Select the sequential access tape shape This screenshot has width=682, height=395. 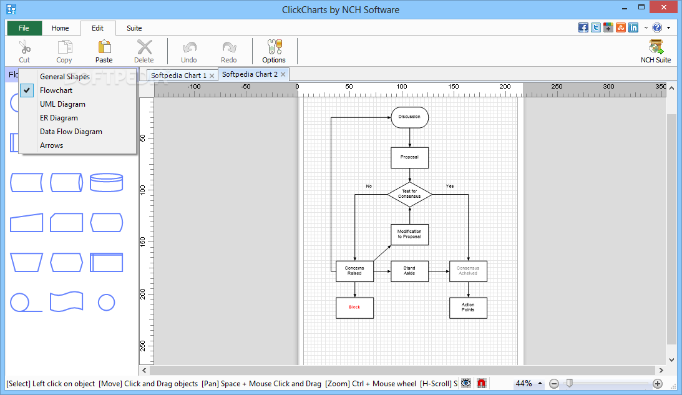pos(26,303)
